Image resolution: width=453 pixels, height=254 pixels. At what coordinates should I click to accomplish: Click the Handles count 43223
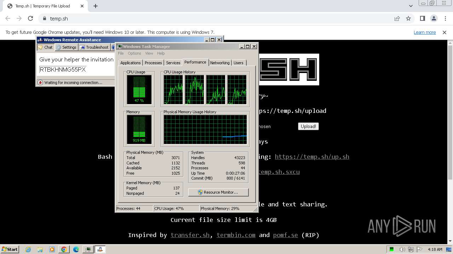(240, 158)
